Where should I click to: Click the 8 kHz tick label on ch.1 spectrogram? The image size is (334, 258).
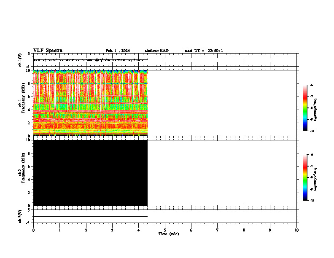pos(29,83)
